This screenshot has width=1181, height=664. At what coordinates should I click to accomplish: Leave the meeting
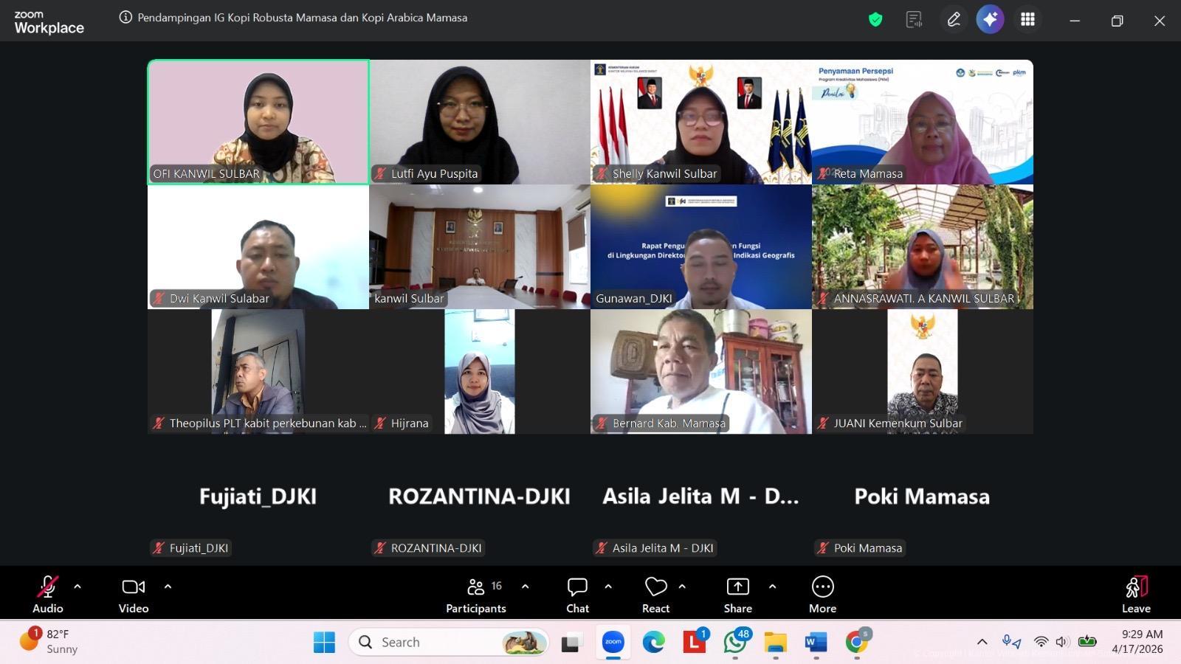(x=1136, y=594)
